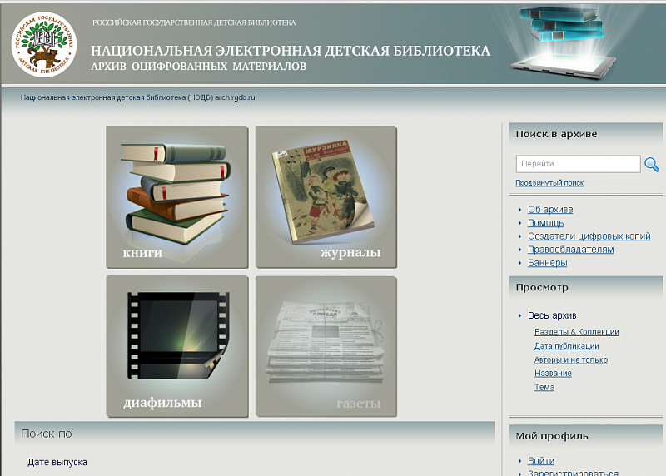Click the header title НАЦИОНАЛЬНАЯ ЭЛЕКТРОННАЯ ДЕТСКАЯ БИБЛИОТЕКА
The width and height of the screenshot is (666, 476).
pos(290,51)
